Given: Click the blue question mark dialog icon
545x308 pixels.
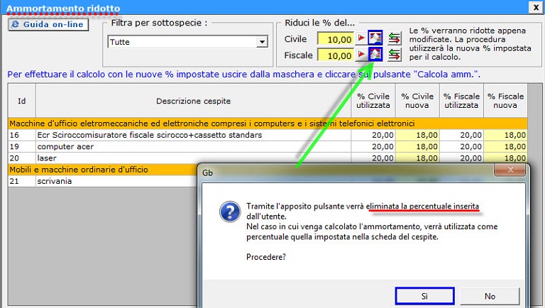Looking at the screenshot, I should pos(227,211).
